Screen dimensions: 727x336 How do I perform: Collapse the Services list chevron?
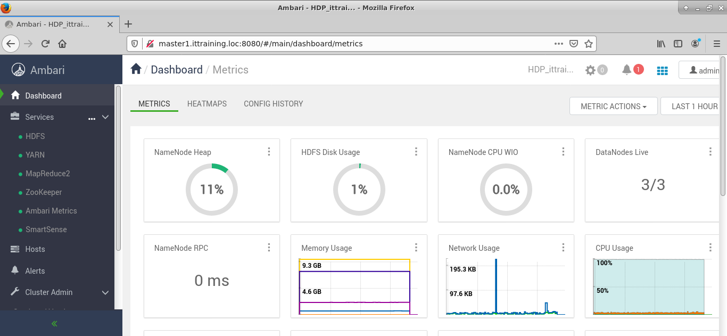tap(105, 117)
